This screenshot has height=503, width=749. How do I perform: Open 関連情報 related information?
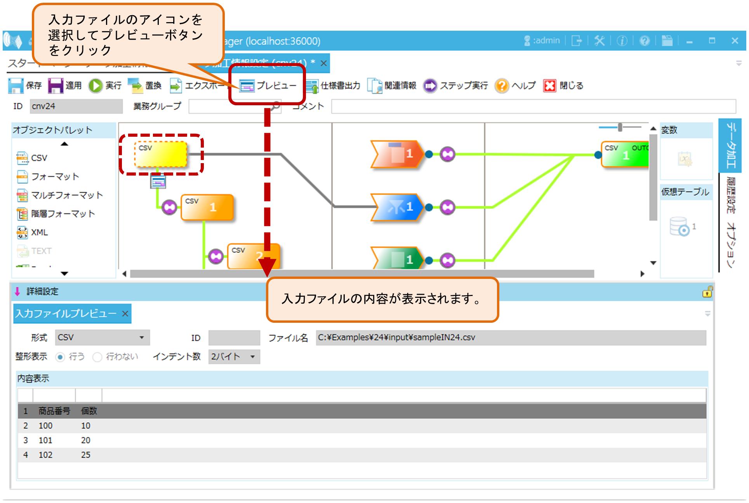(x=392, y=85)
